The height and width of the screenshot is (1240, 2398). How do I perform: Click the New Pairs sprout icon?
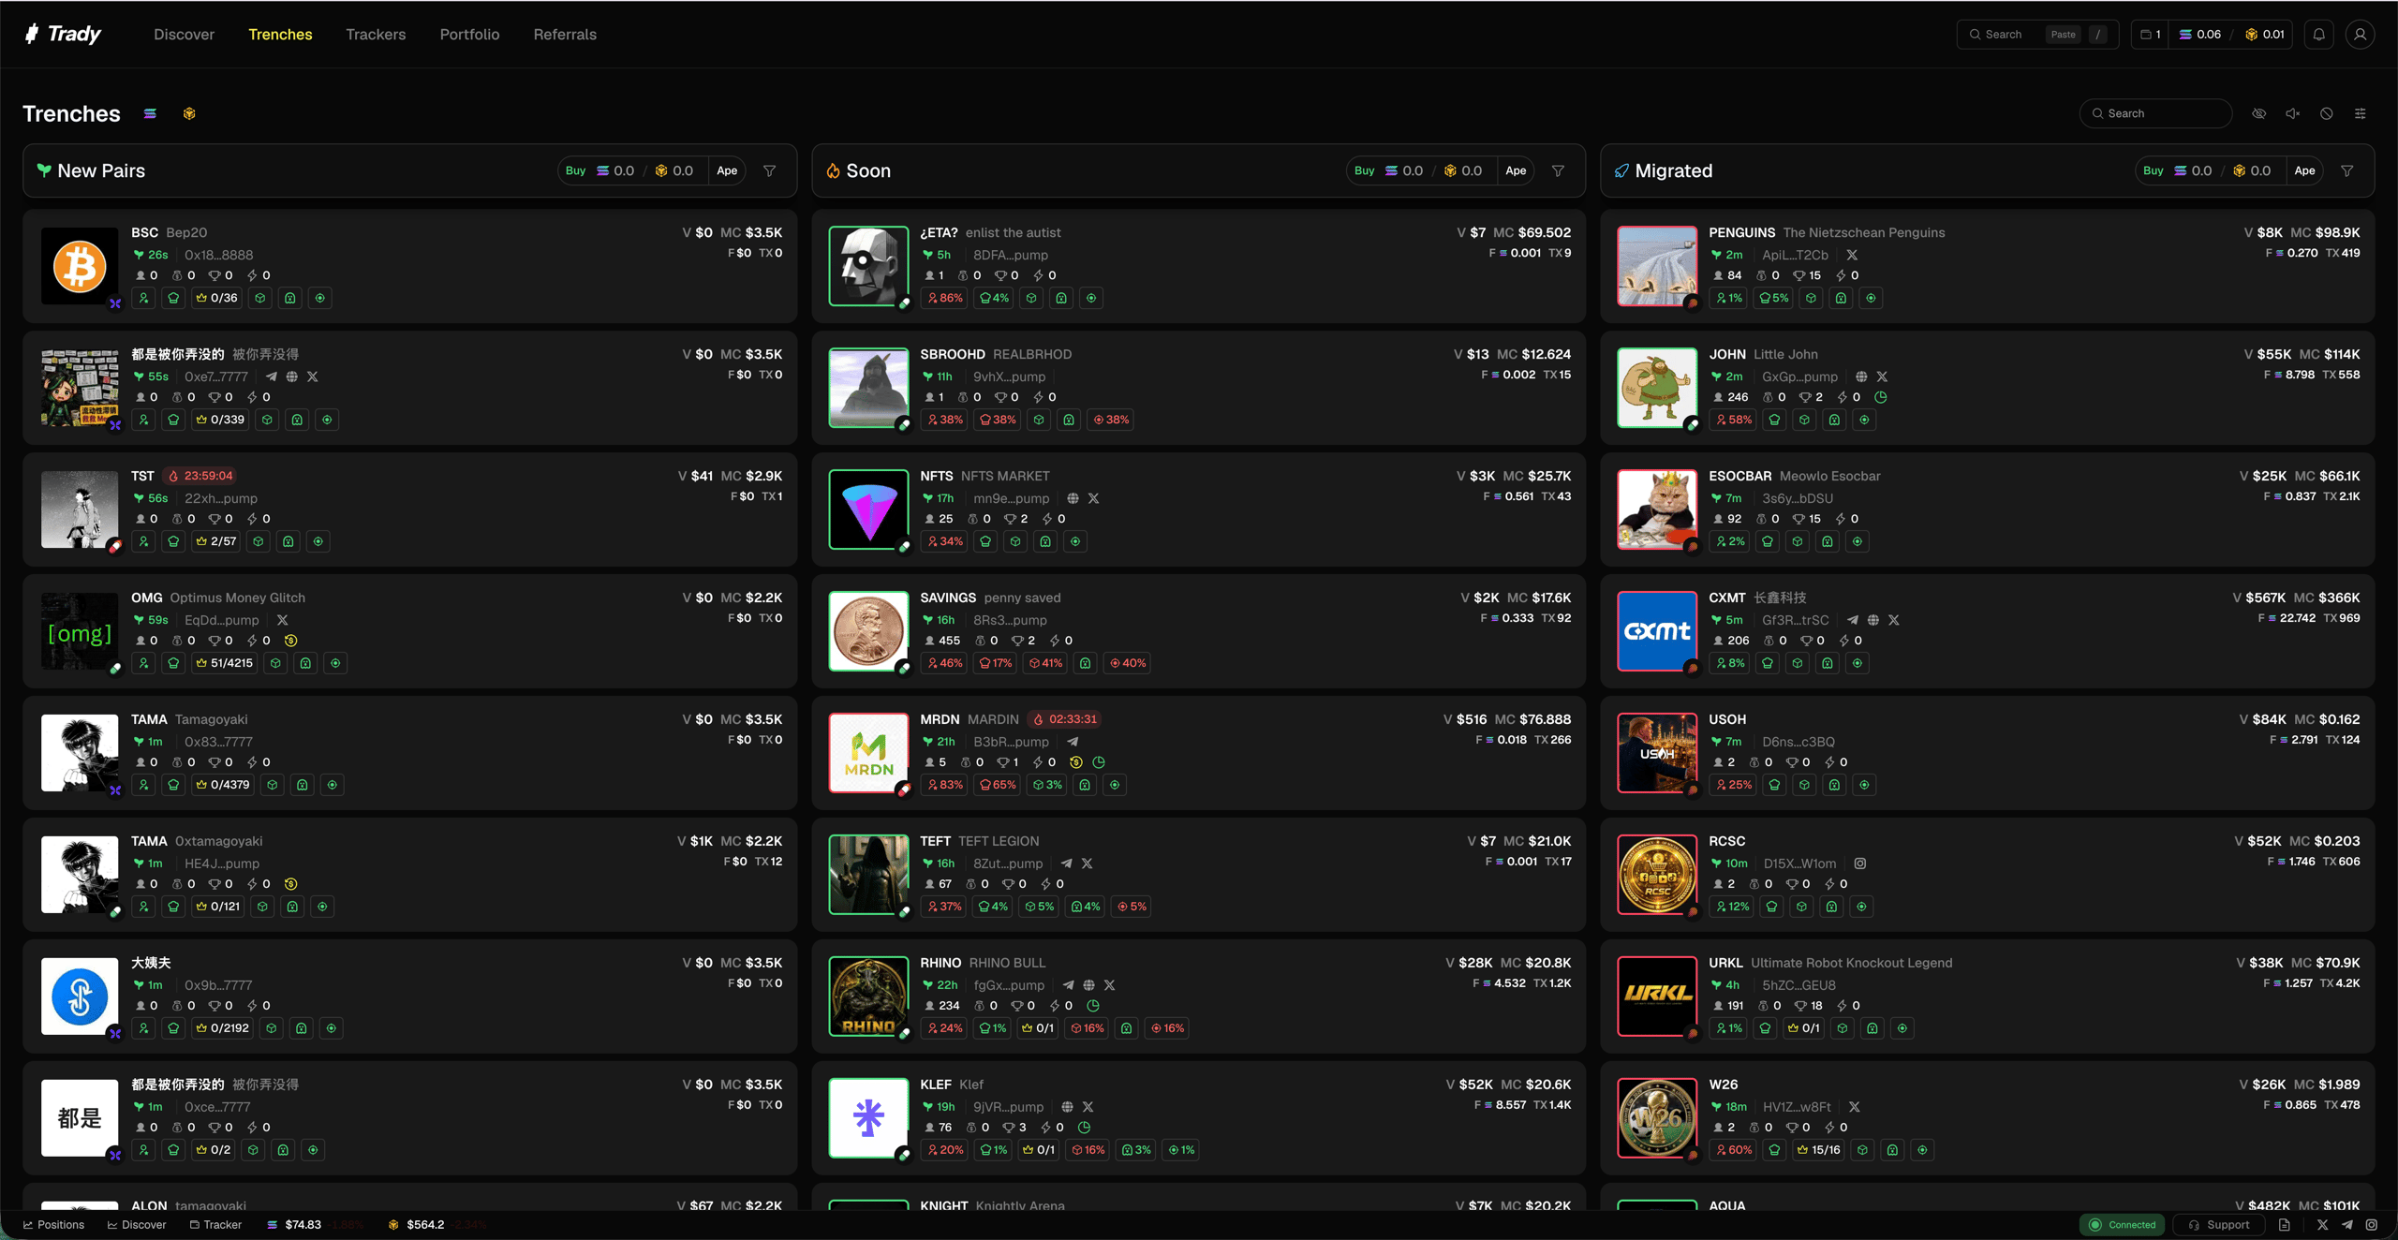44,170
